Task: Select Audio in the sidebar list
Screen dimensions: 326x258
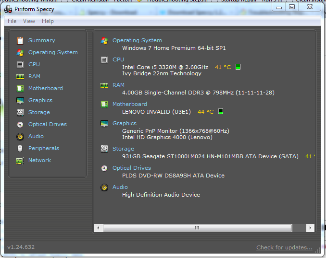Action: coord(36,137)
